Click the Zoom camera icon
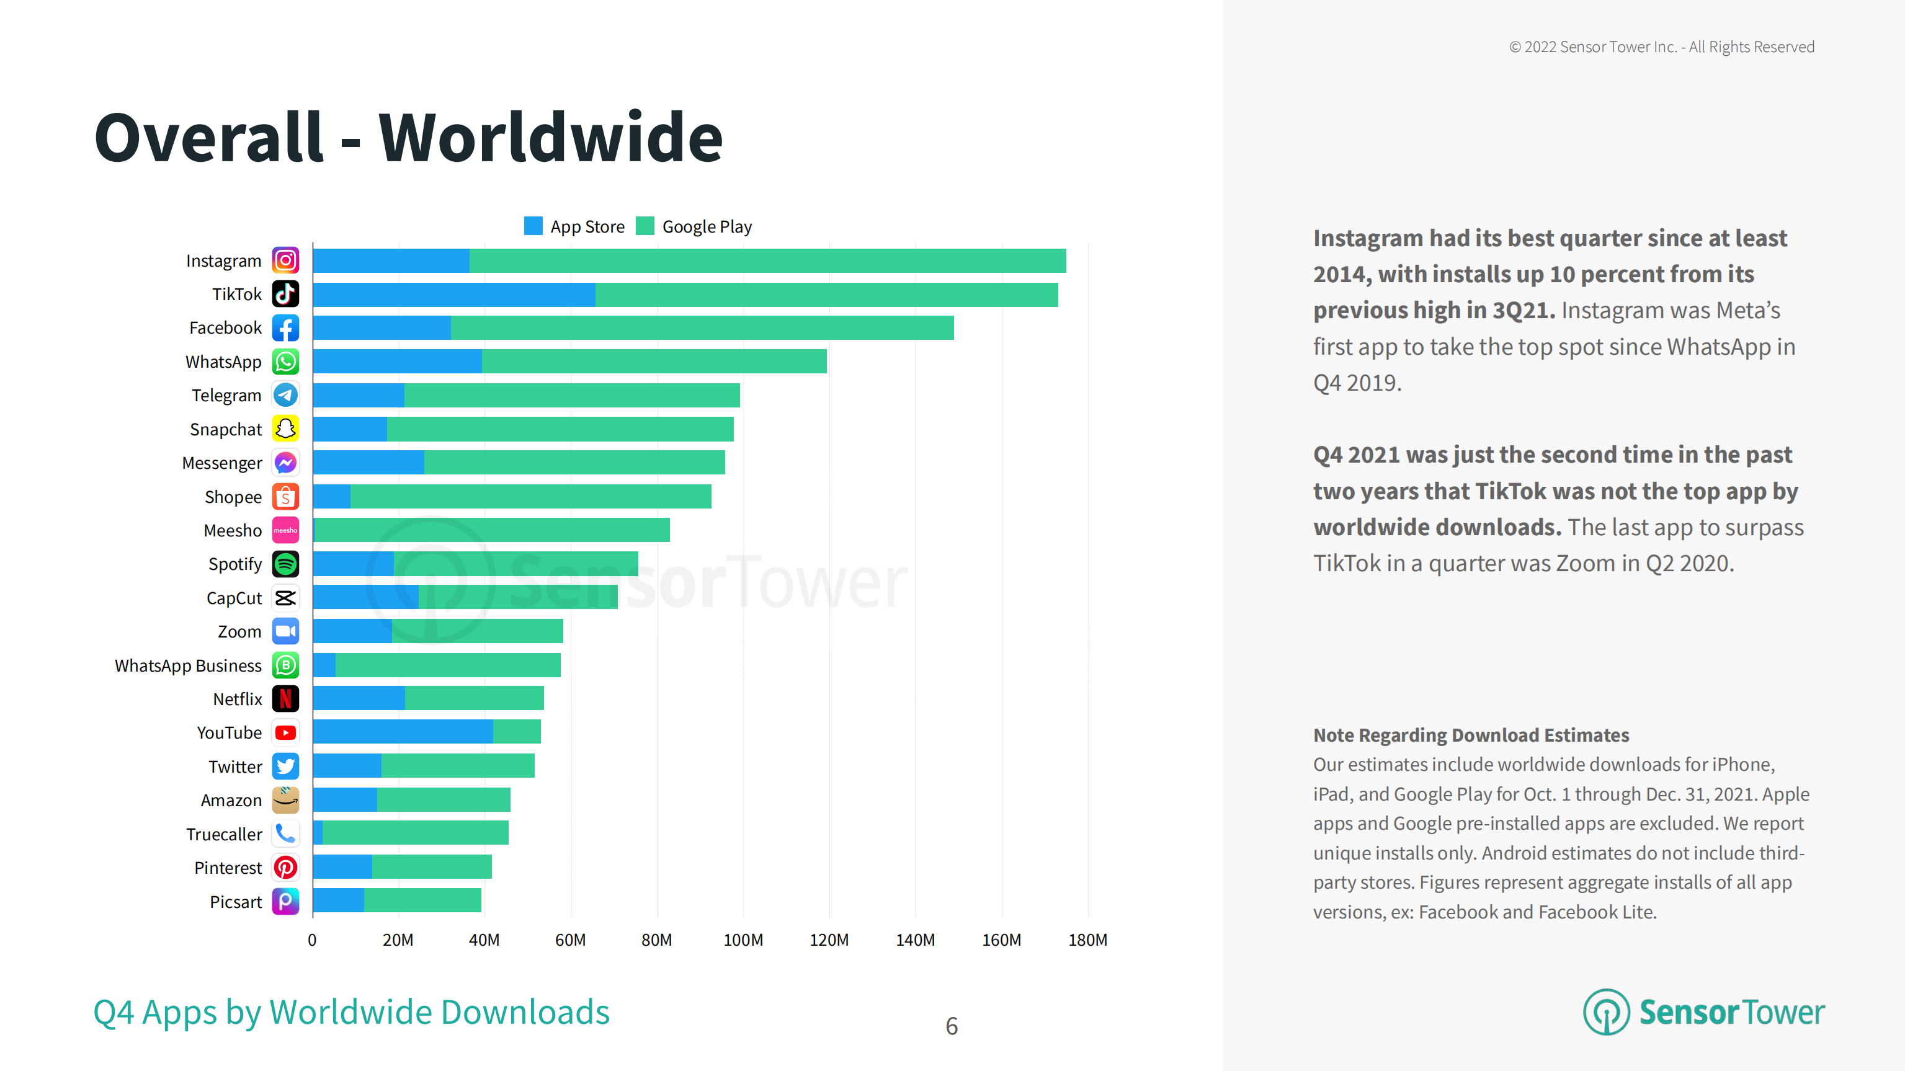Viewport: 1905px width, 1071px height. pos(285,631)
